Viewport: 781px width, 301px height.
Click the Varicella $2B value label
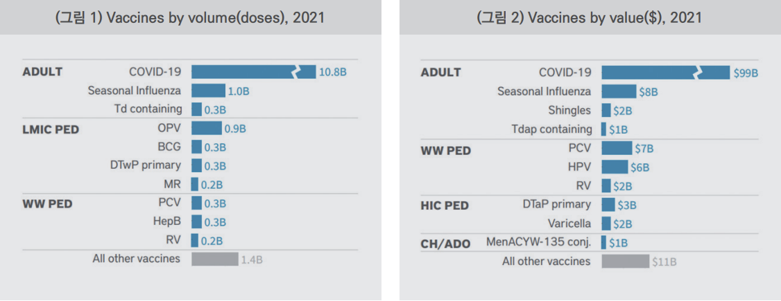pos(623,224)
